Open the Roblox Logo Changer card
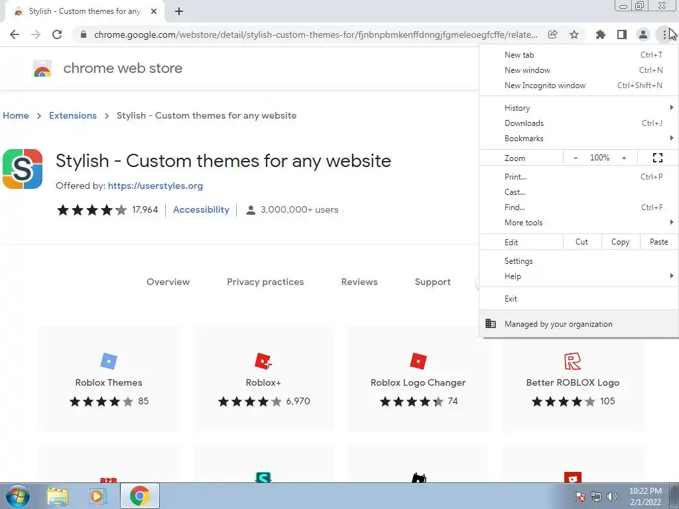This screenshot has height=509, width=679. (x=418, y=380)
